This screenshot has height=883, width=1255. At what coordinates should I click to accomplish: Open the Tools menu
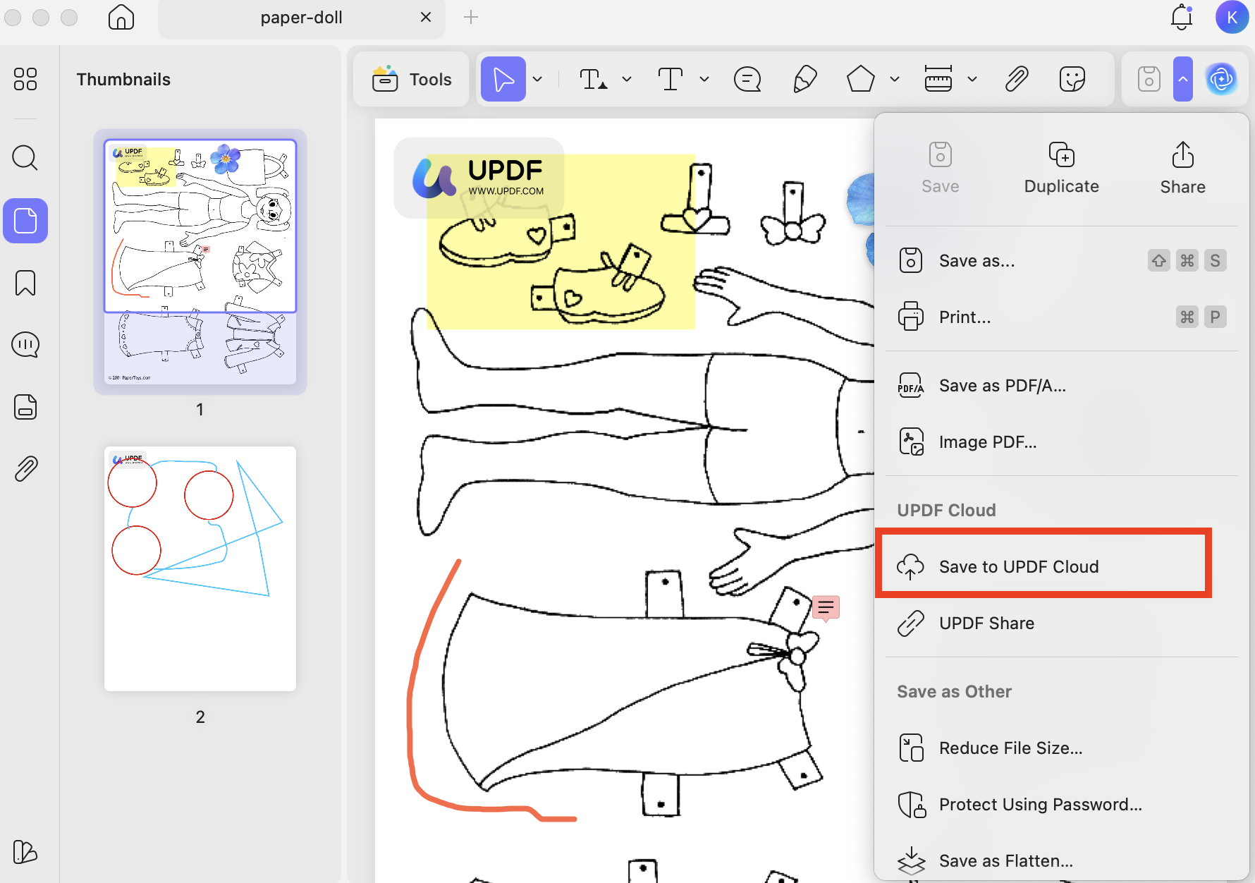(x=411, y=79)
